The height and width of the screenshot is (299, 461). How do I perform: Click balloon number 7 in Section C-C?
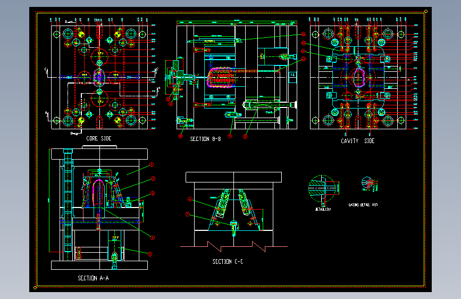[x=188, y=214]
